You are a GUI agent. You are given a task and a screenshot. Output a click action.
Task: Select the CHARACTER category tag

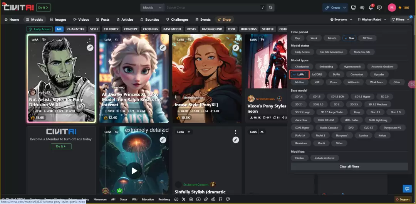[x=76, y=29]
